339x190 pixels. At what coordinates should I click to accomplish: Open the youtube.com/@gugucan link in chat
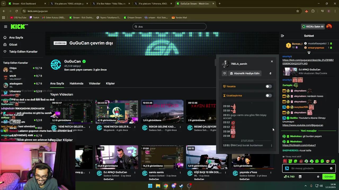point(303,125)
